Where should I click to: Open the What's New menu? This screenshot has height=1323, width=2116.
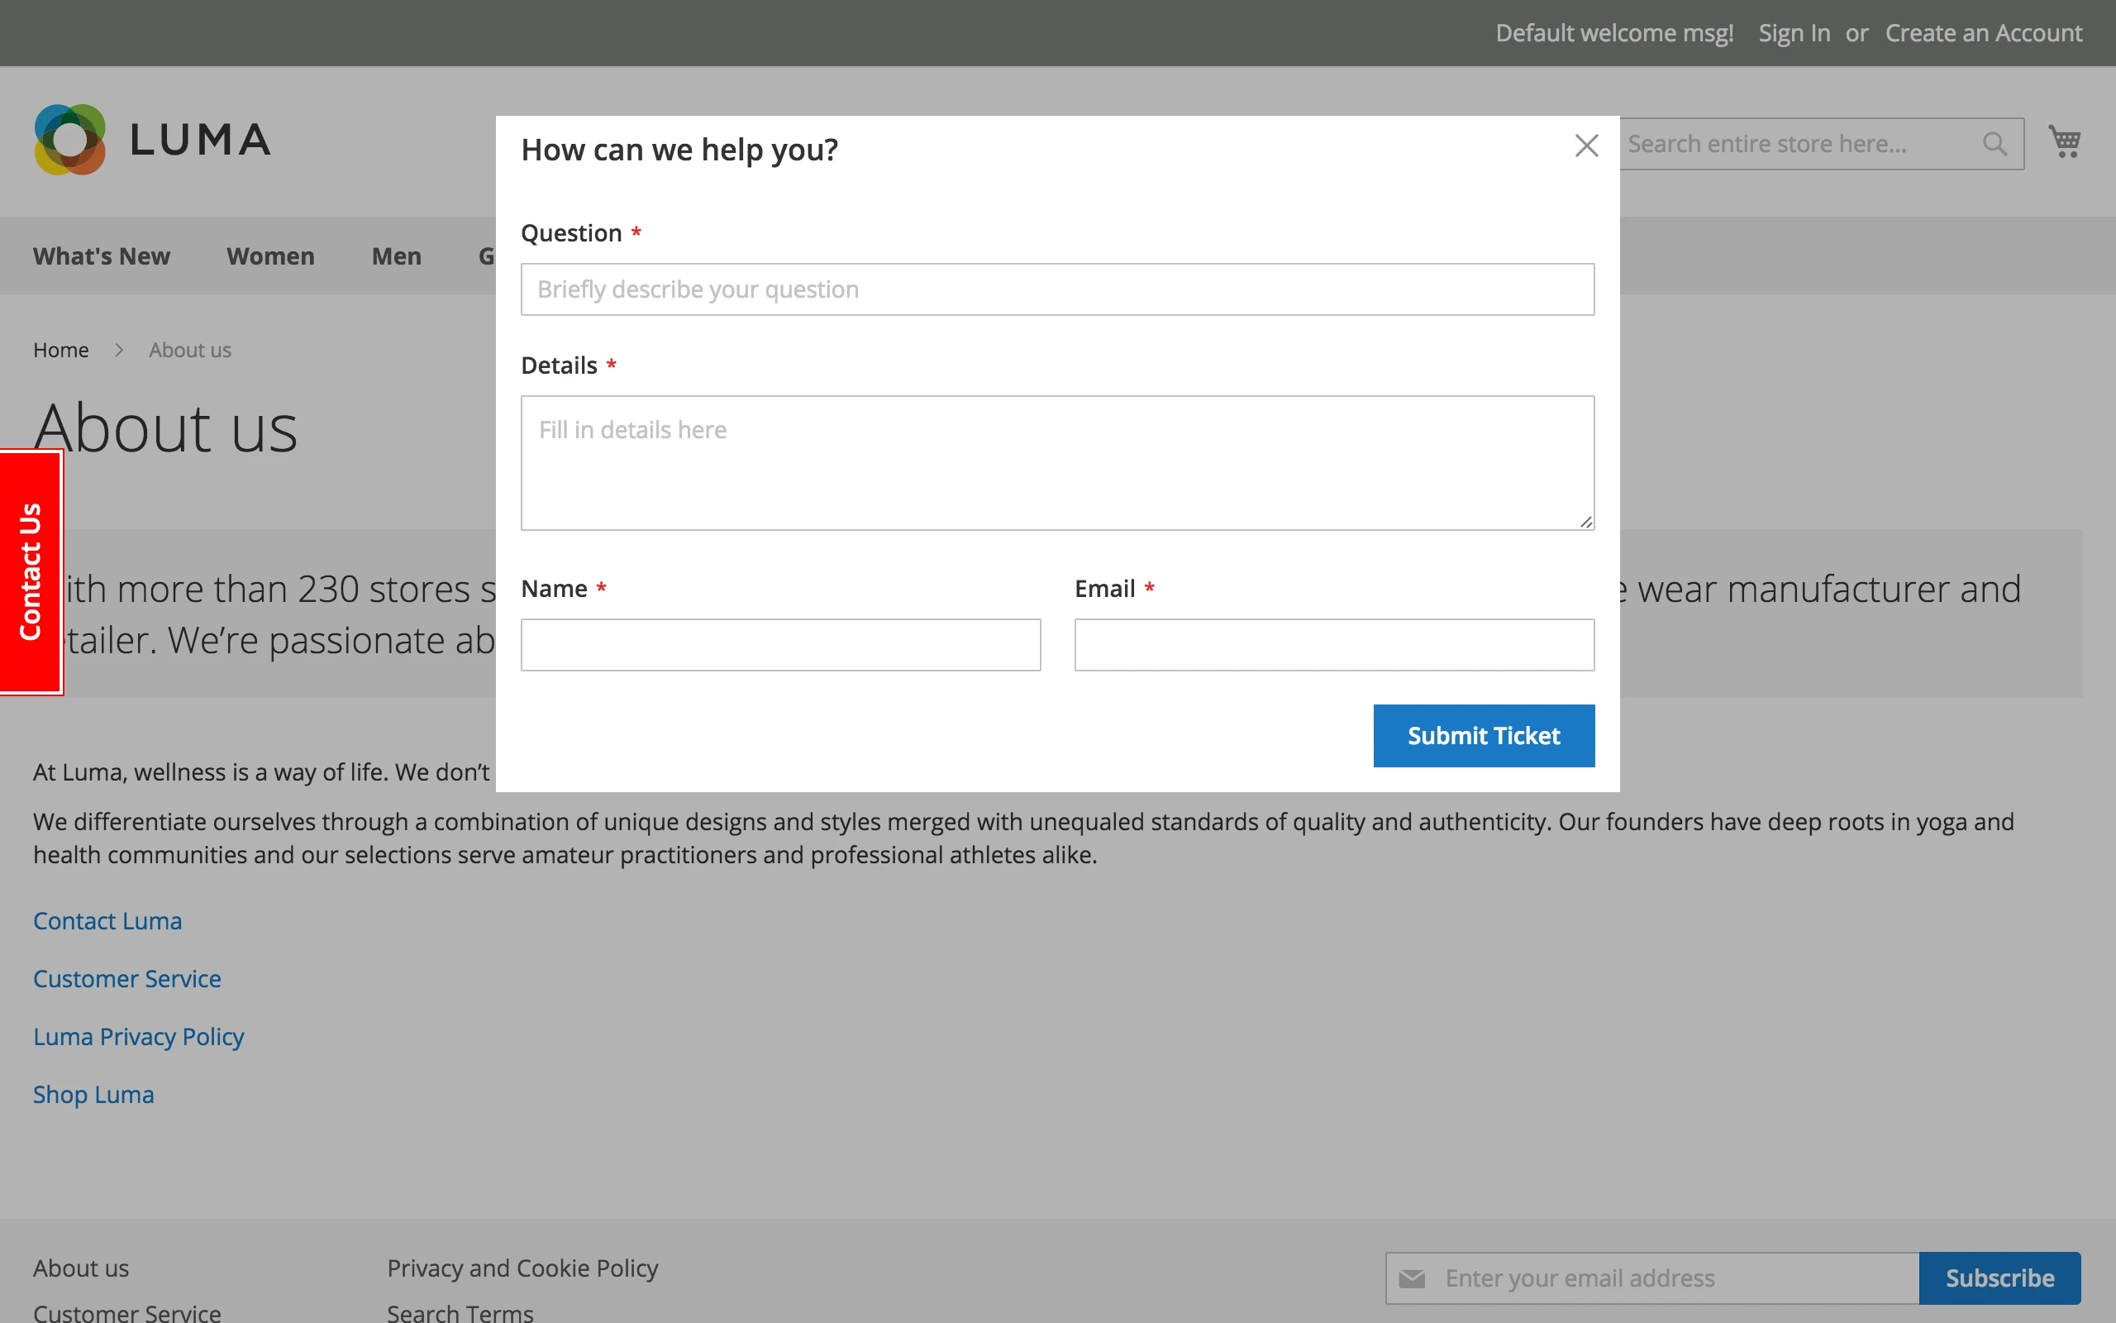102,256
